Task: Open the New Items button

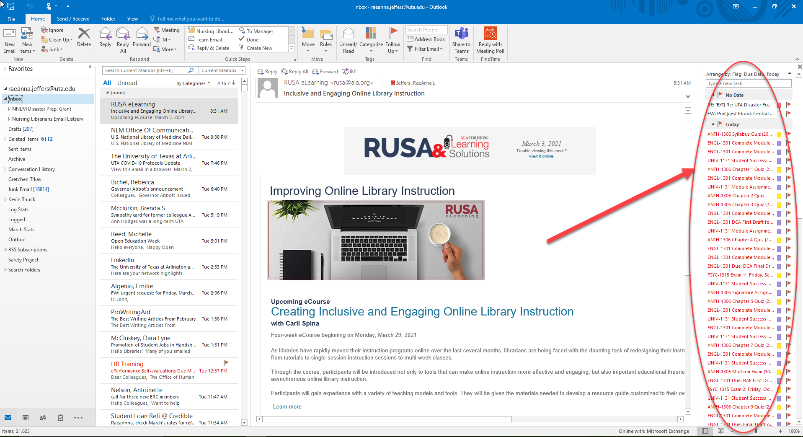Action: [27, 41]
